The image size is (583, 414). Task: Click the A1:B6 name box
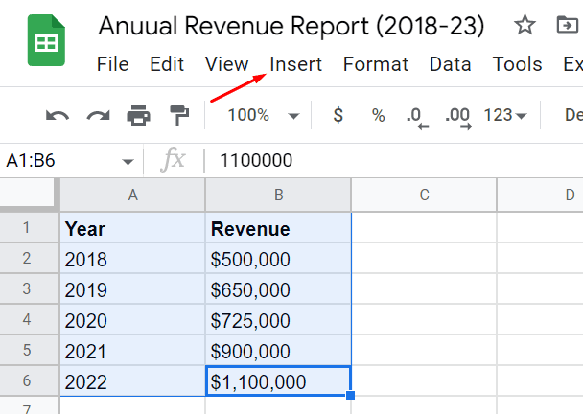(x=71, y=161)
